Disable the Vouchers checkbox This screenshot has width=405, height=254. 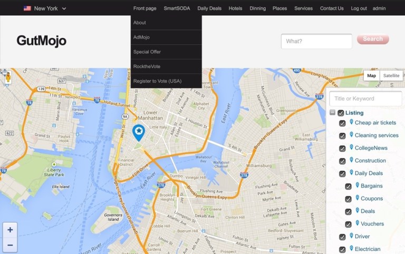coord(348,224)
